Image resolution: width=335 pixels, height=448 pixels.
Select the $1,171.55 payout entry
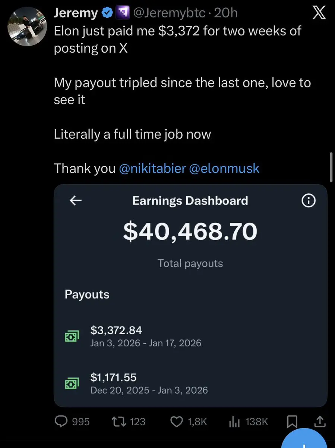tap(149, 383)
